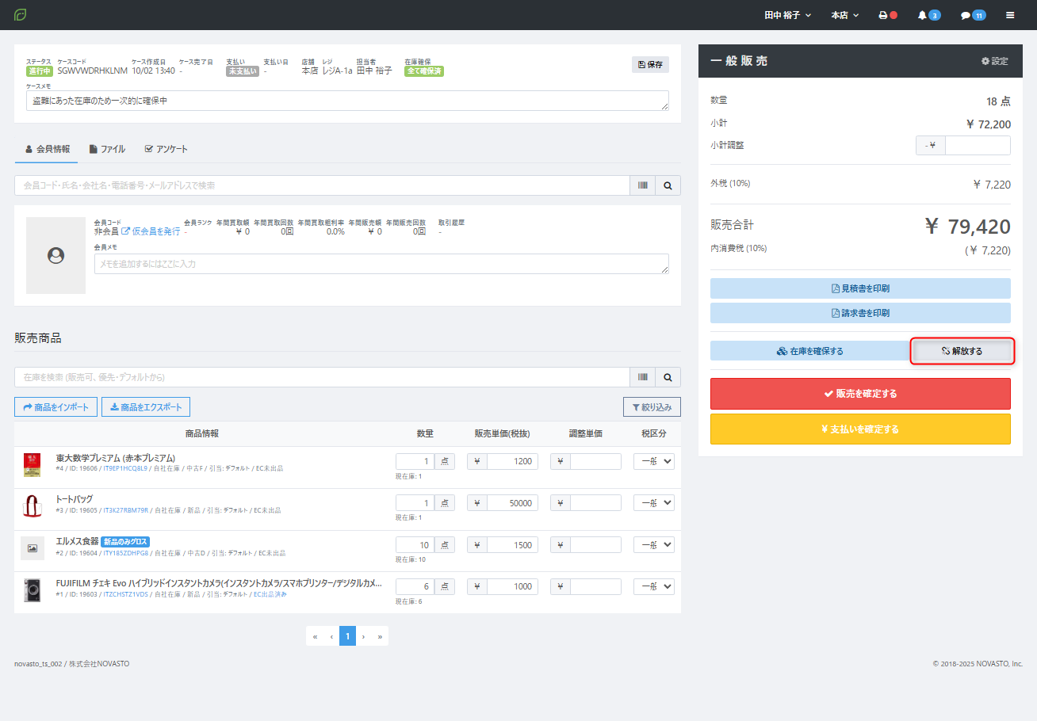
Task: Click the 新品のみグロス badge
Action: click(126, 542)
